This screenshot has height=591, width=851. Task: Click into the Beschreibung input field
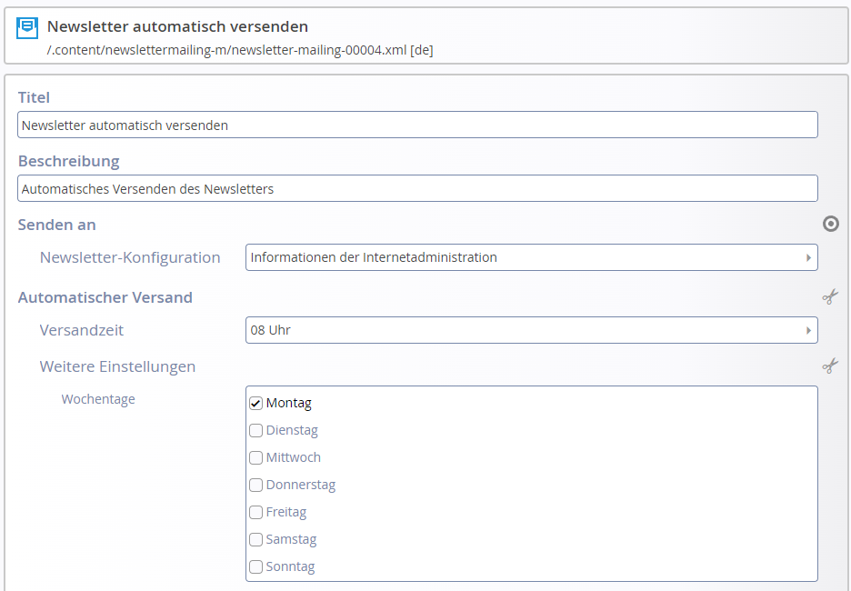tap(417, 188)
